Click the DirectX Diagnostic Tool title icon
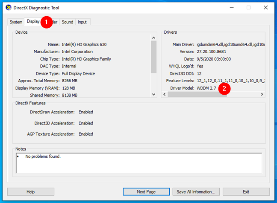The width and height of the screenshot is (277, 203). (9, 8)
